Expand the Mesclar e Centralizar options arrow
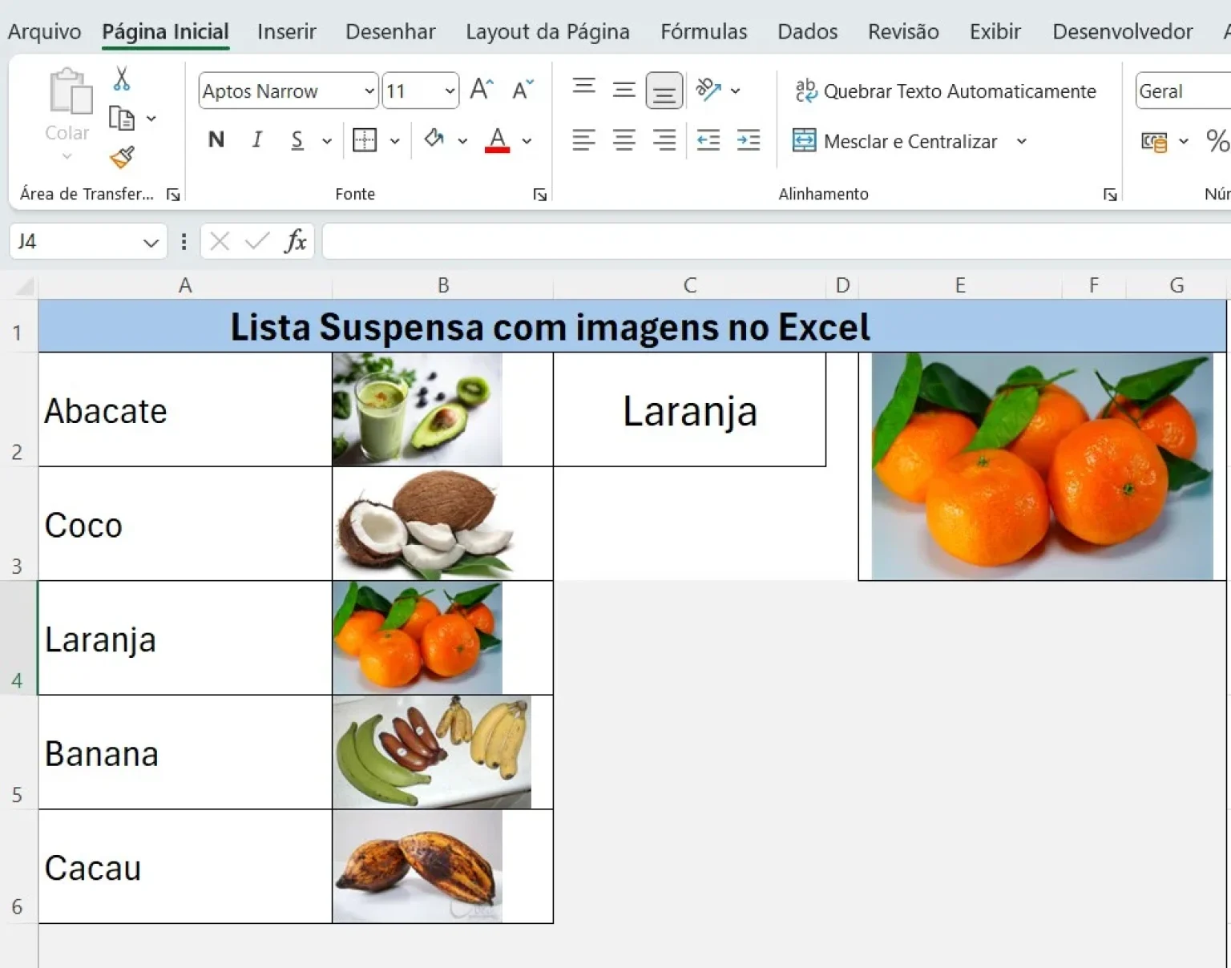The width and height of the screenshot is (1231, 968). tap(1022, 141)
